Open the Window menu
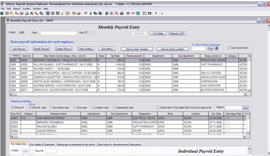The image size is (270, 156). click(x=37, y=9)
